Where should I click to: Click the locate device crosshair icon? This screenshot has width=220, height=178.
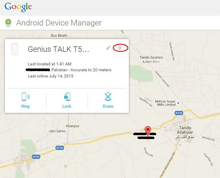[120, 48]
